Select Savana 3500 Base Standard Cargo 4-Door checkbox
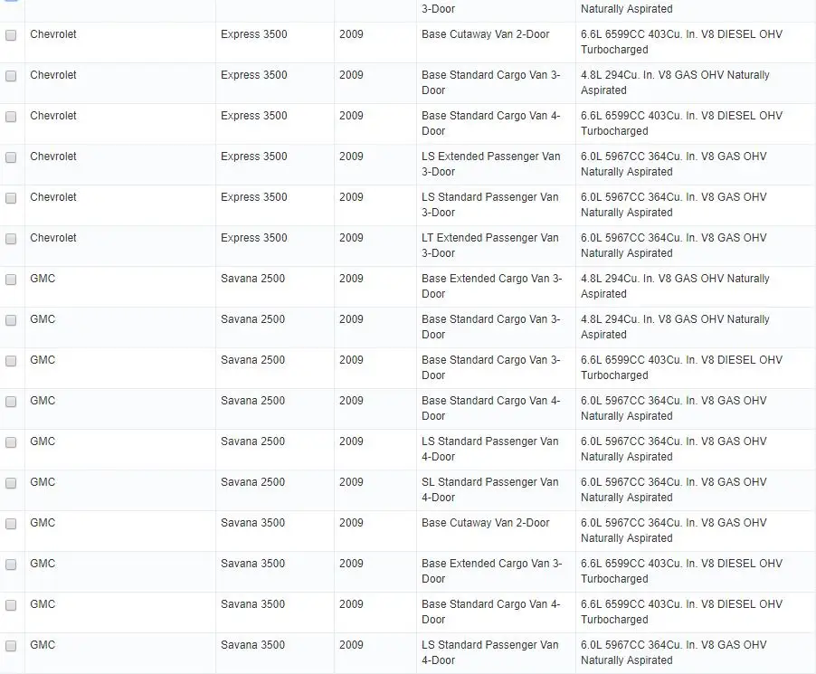Image resolution: width=816 pixels, height=674 pixels. (x=11, y=605)
